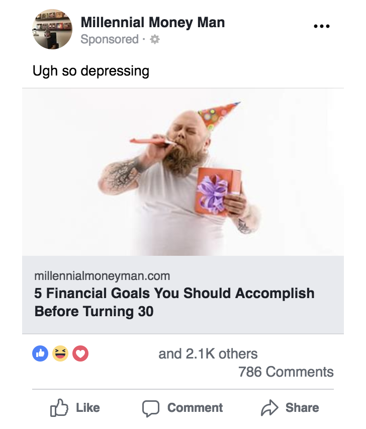This screenshot has width=366, height=429.
Task: Open the 5 Financial Goals article headline
Action: [174, 302]
